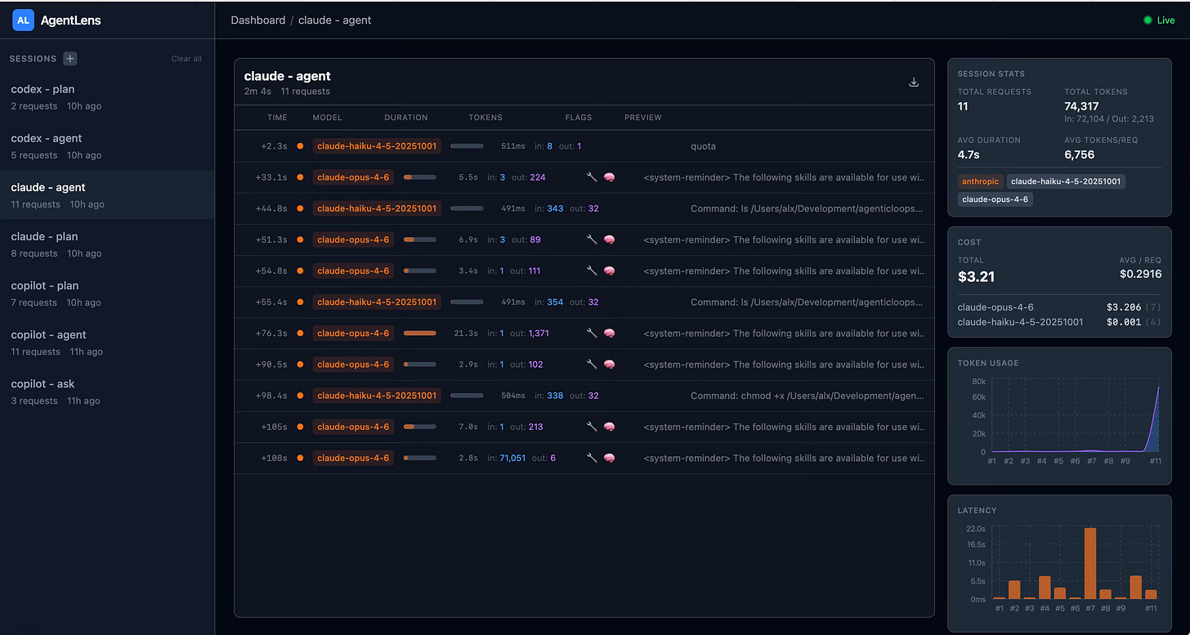Viewport: 1190px width, 635px height.
Task: Click the wrench tools flag at +33.1s
Action: point(592,177)
